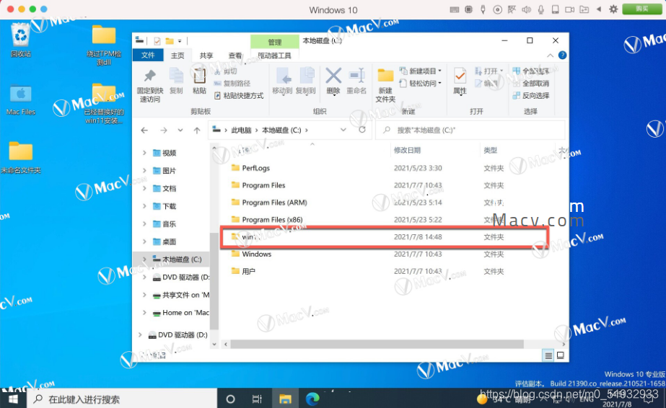Switch to the 驱动器工具 ribbon tab
Viewport: 666px width, 408px height.
pyautogui.click(x=274, y=56)
